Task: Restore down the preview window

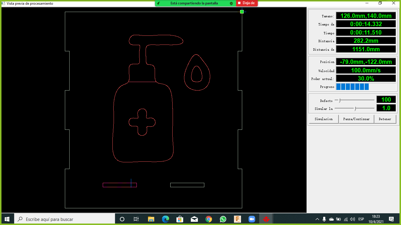Action: click(380, 3)
